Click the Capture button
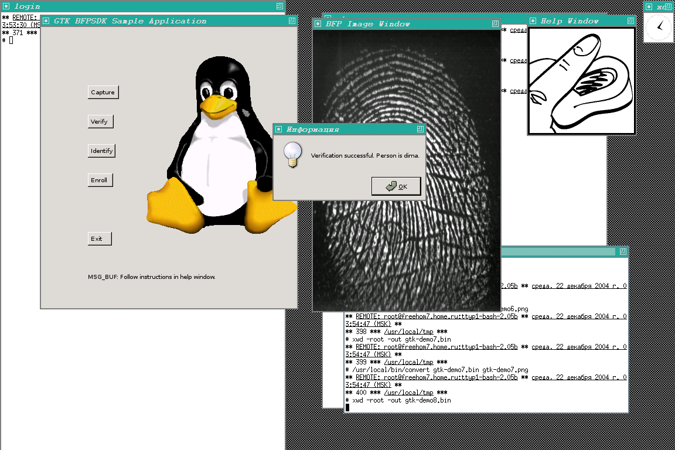The image size is (675, 450). pyautogui.click(x=103, y=92)
